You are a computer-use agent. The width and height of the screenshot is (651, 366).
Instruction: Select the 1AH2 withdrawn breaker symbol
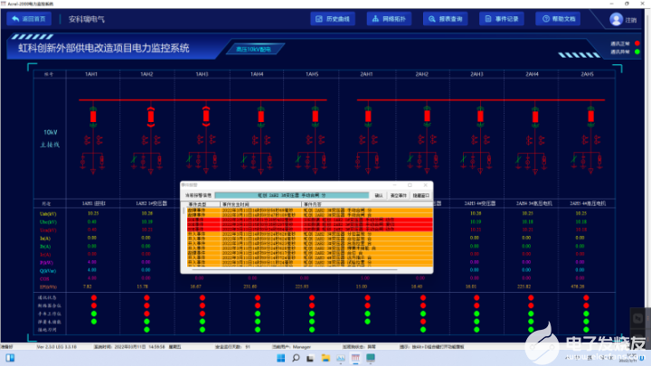click(151, 117)
